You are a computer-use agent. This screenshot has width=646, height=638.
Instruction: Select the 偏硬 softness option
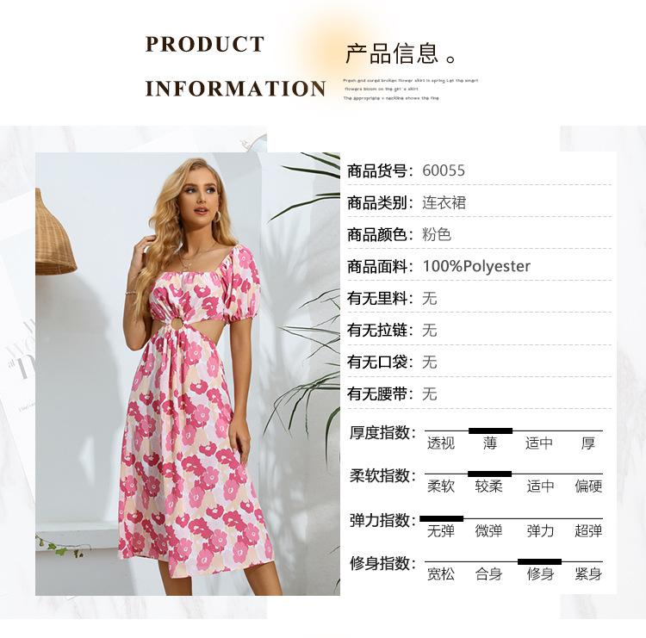pos(588,486)
